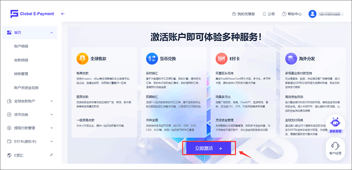The height and width of the screenshot is (170, 352).
Task: Open the E贸汇 external link item
Action: click(x=30, y=155)
